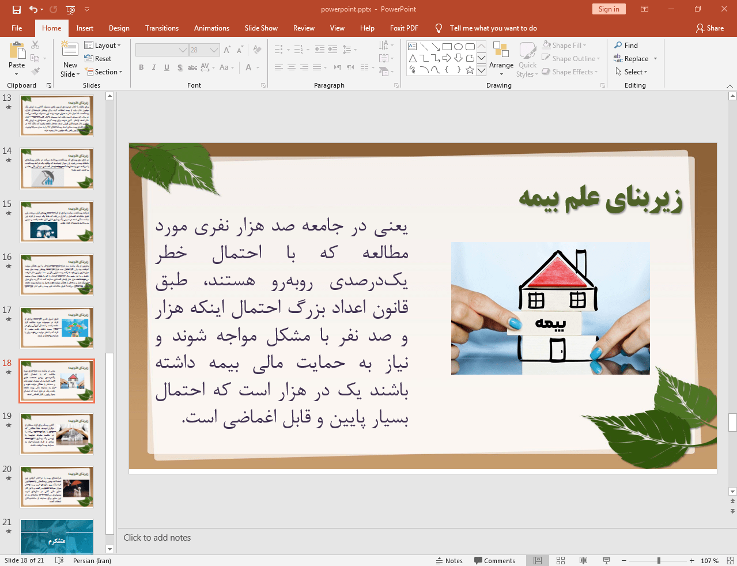
Task: Toggle Justify paragraph alignment
Action: click(317, 67)
